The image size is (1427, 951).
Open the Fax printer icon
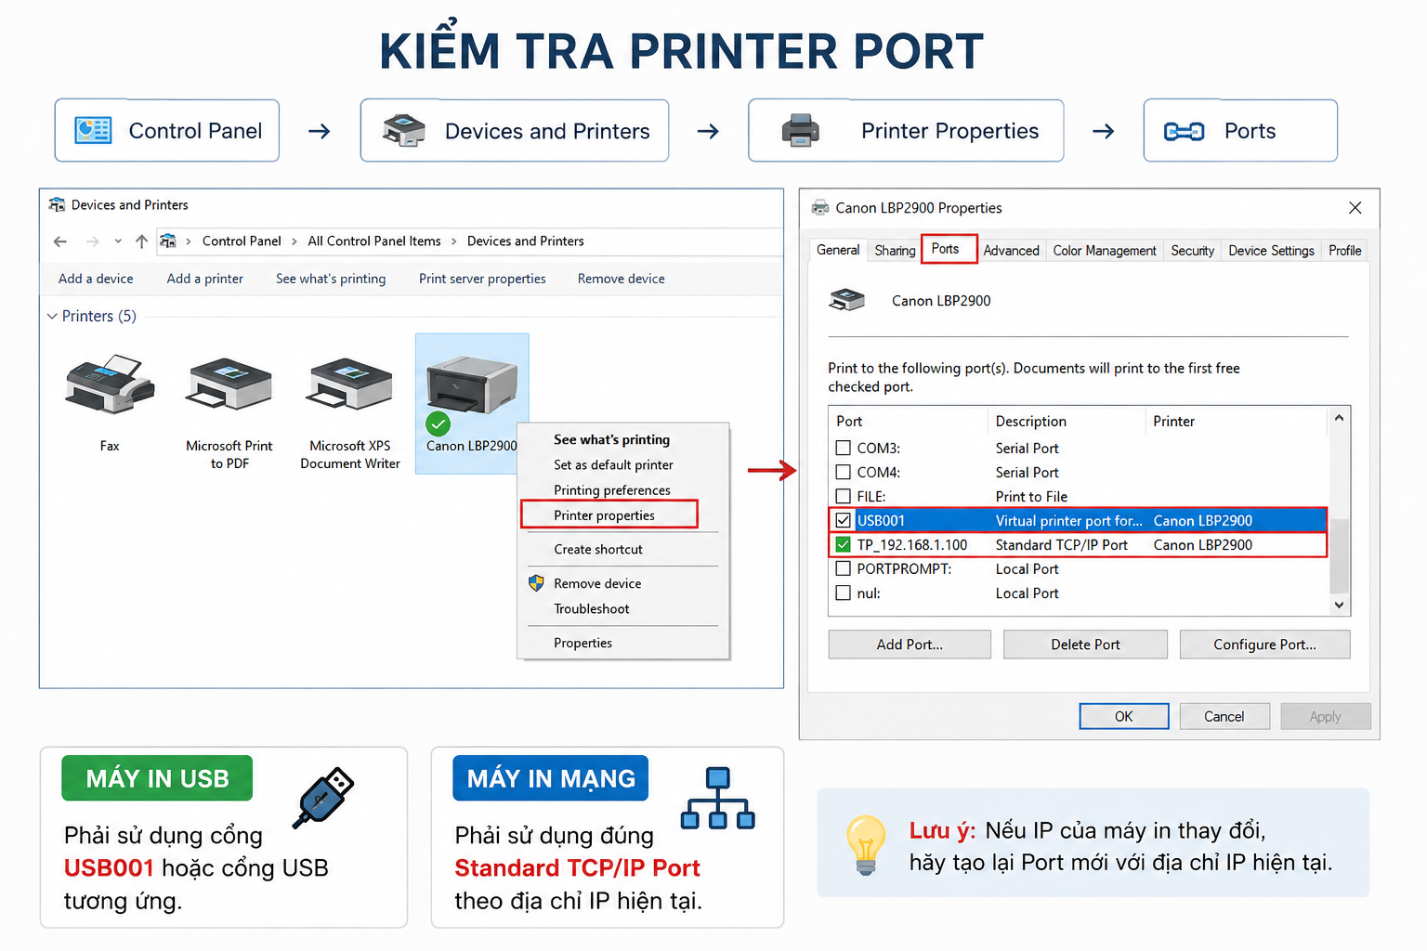110,384
